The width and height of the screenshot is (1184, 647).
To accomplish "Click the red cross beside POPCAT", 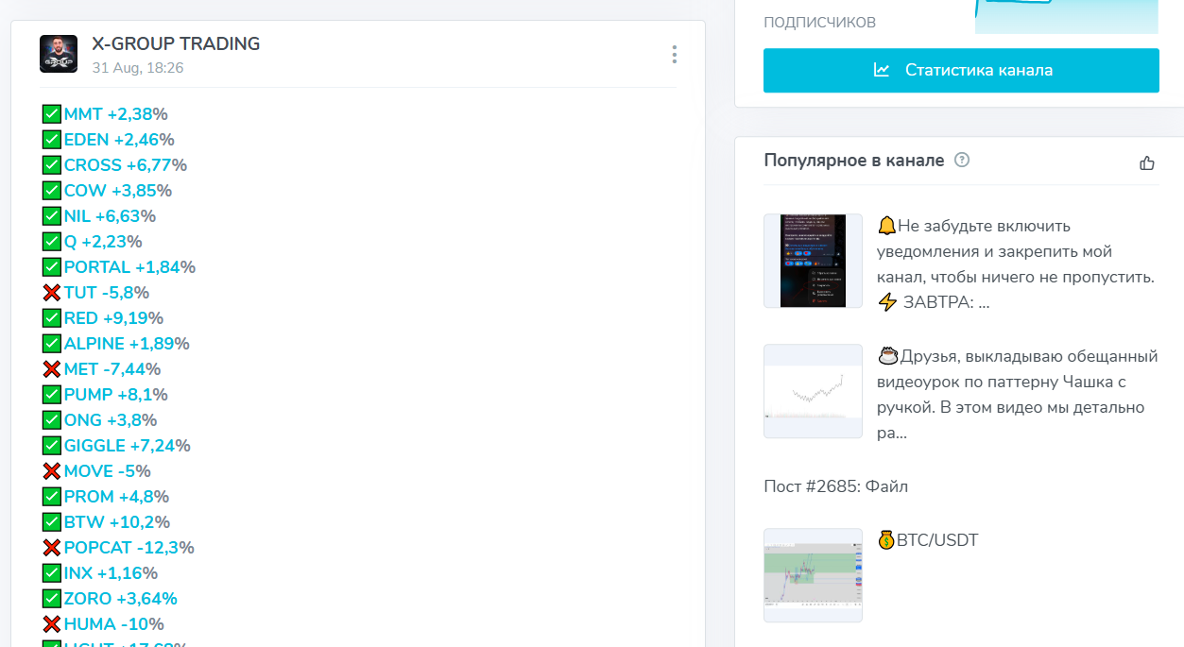I will tap(52, 548).
